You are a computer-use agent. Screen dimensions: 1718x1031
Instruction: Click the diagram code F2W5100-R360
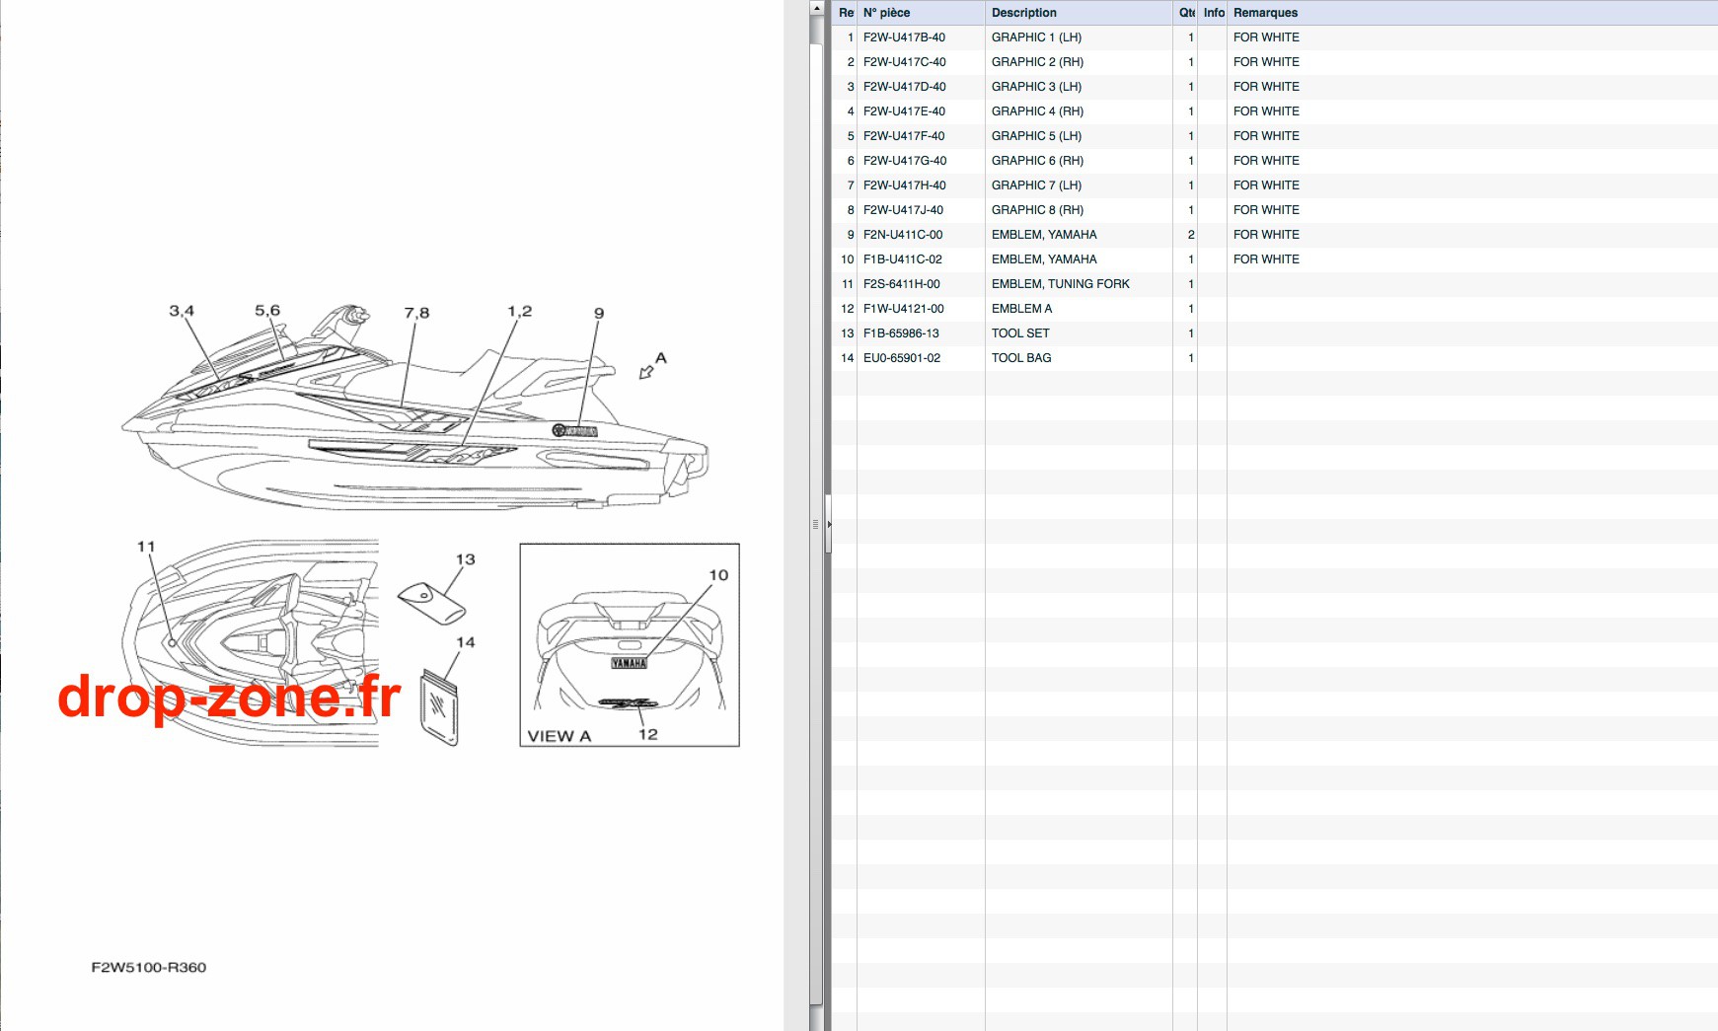coord(149,968)
